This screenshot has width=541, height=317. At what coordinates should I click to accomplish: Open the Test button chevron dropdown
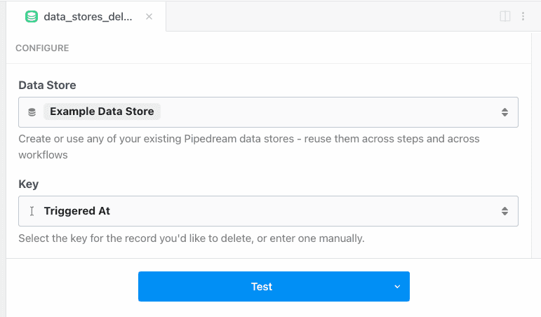pos(396,287)
